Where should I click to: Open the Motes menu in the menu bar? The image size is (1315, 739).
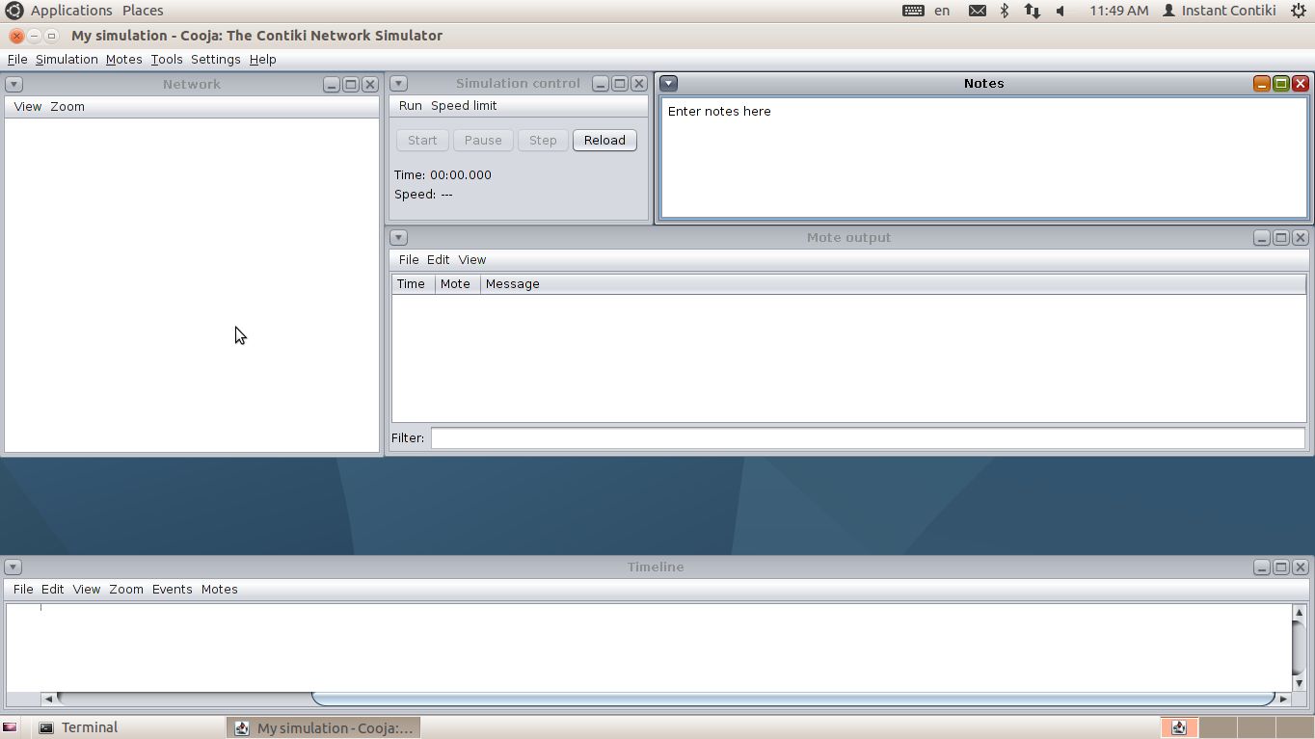click(123, 60)
